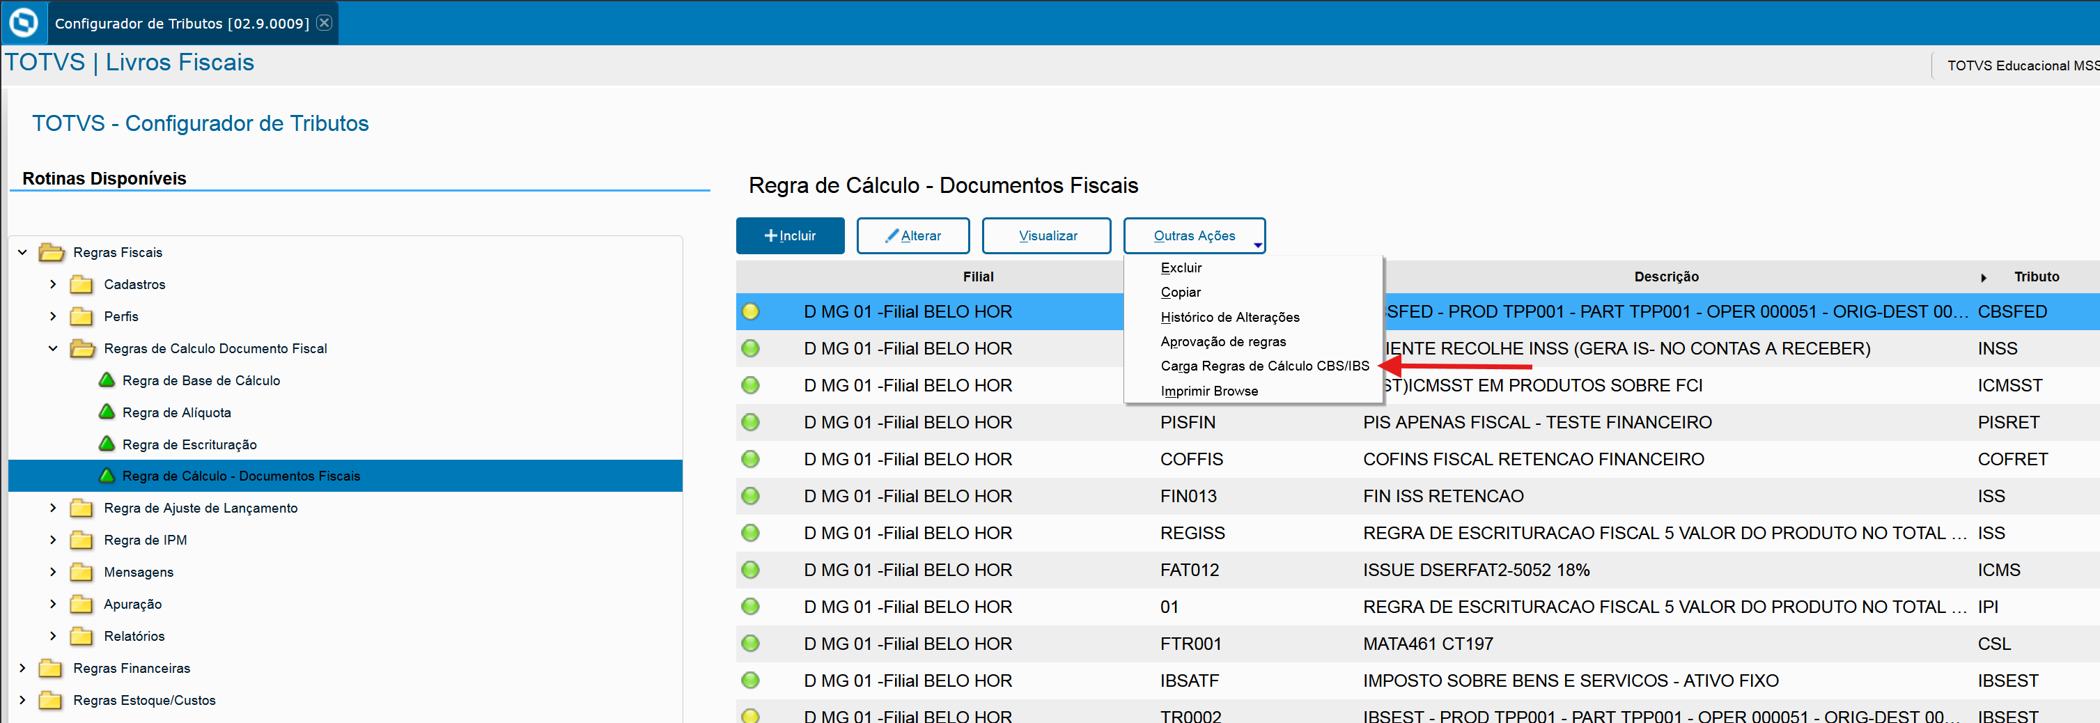Click the green status dot on the INSS row
Viewport: 2100px width, 723px height.
[x=750, y=349]
